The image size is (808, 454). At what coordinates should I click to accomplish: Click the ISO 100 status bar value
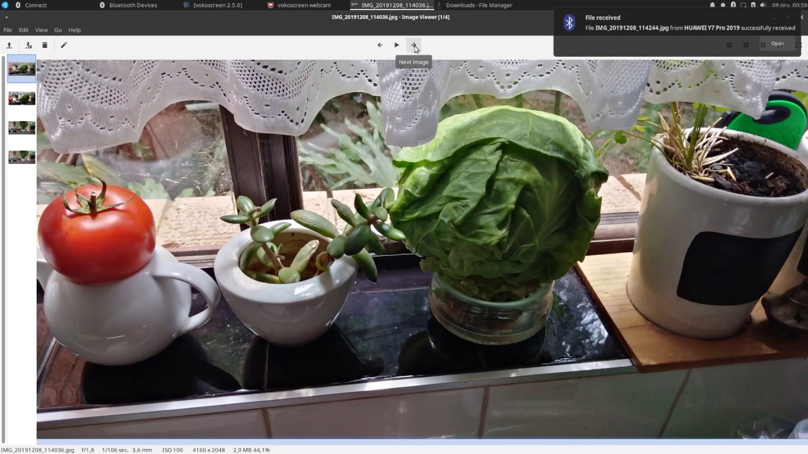click(x=172, y=450)
